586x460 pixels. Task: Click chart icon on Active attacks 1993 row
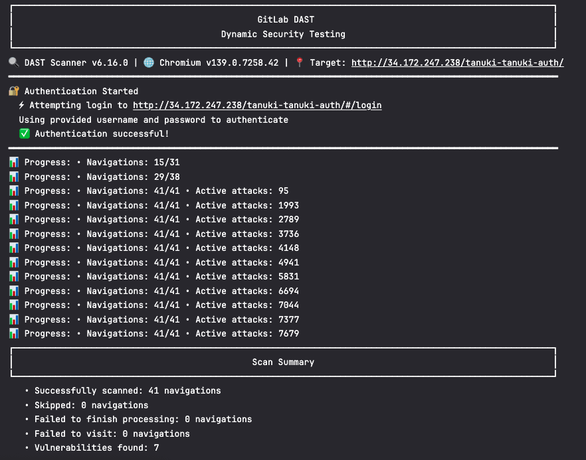click(14, 205)
